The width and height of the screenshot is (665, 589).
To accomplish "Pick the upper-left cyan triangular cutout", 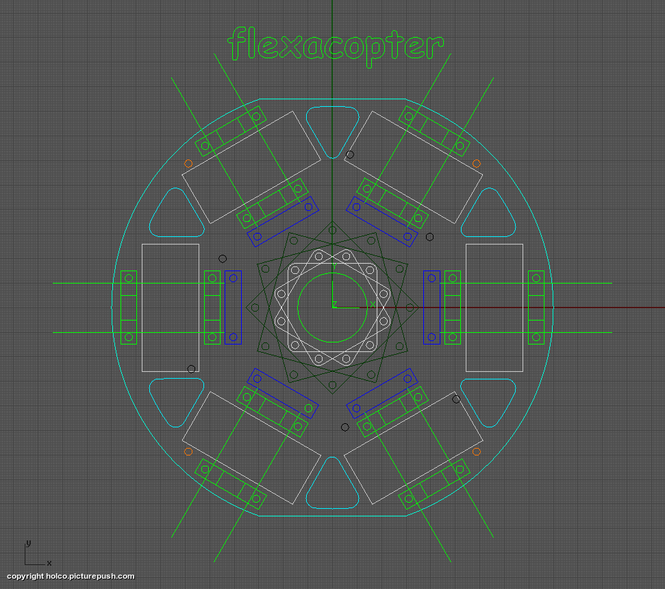I will coord(177,213).
